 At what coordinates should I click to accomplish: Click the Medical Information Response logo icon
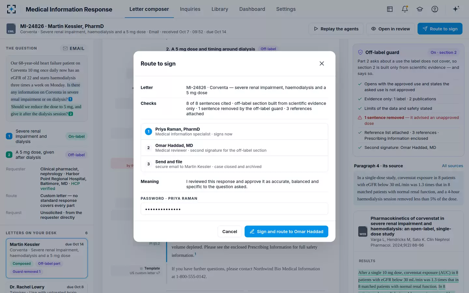[x=11, y=9]
